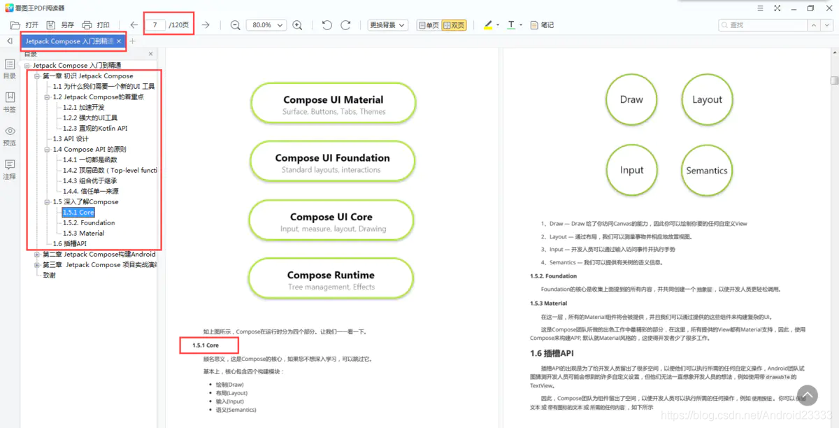
Task: Open highlighter color dropdown arrow
Action: (x=498, y=25)
